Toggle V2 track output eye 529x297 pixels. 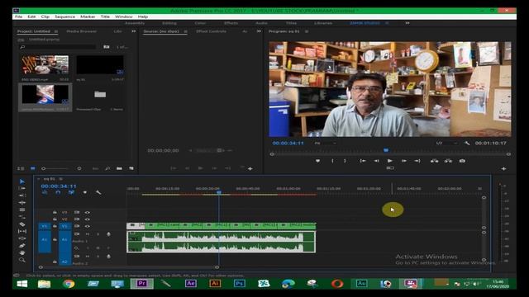(x=88, y=219)
